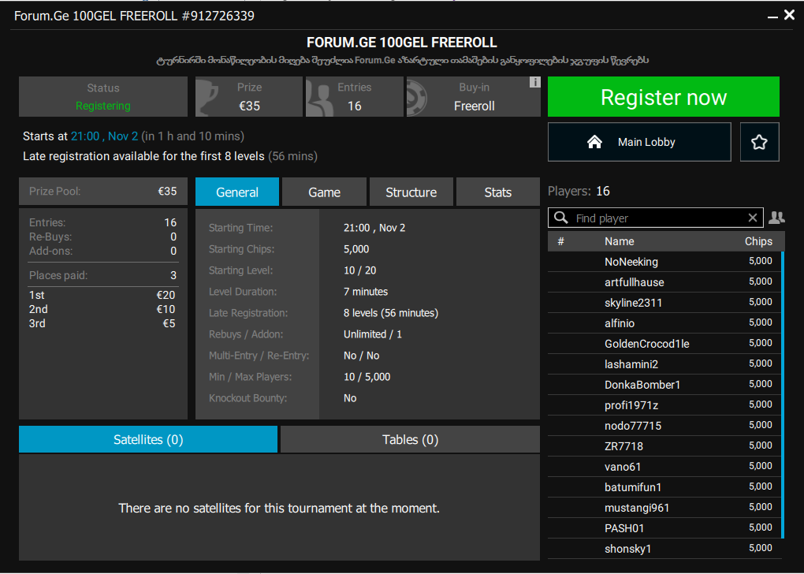Click the home icon on Main Lobby

[594, 142]
